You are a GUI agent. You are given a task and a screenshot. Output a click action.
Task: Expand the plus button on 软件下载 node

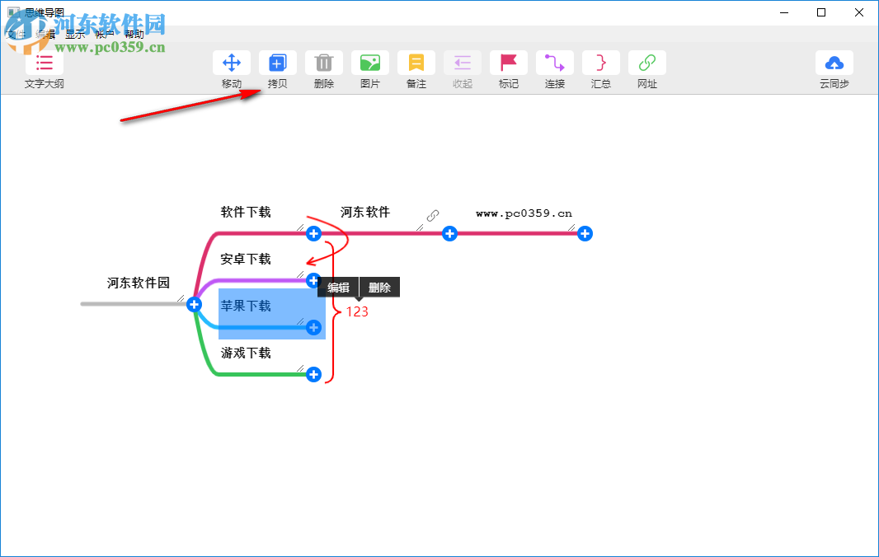(313, 234)
